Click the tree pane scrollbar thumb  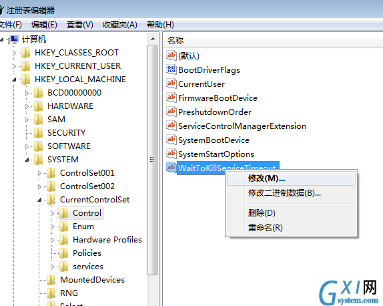pyautogui.click(x=153, y=160)
